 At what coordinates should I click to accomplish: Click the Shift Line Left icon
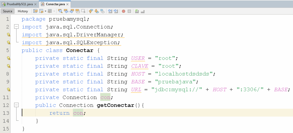click(x=110, y=11)
